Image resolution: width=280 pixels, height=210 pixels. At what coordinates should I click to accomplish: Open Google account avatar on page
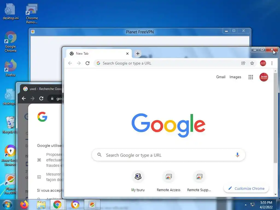pyautogui.click(x=264, y=77)
